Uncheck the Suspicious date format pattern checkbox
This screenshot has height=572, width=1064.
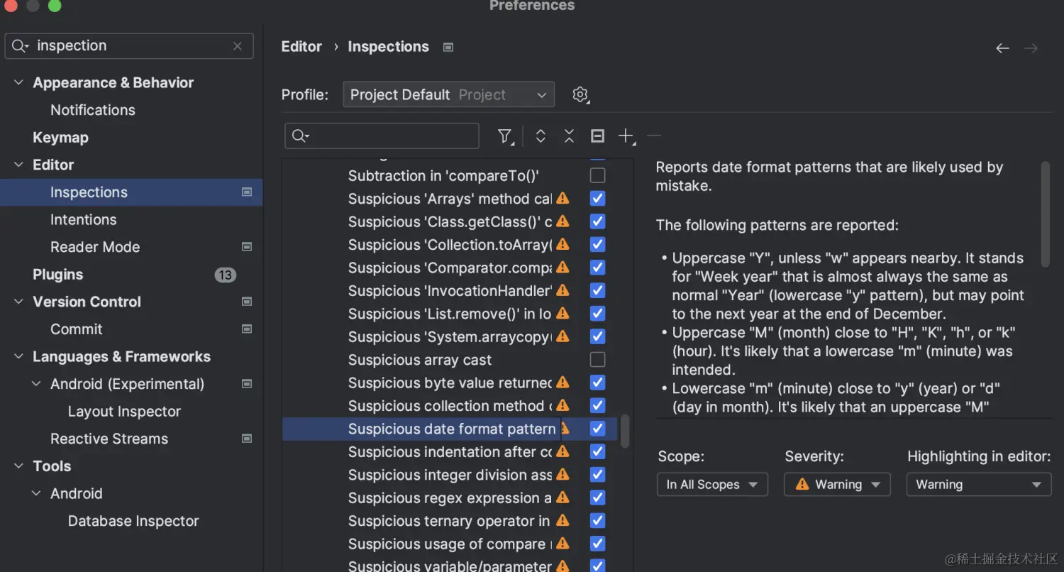598,429
